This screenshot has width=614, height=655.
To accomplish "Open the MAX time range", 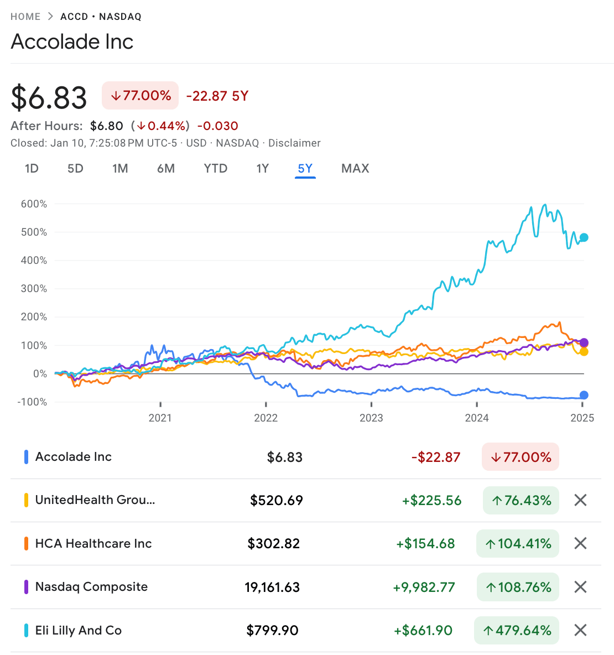I will tap(355, 168).
